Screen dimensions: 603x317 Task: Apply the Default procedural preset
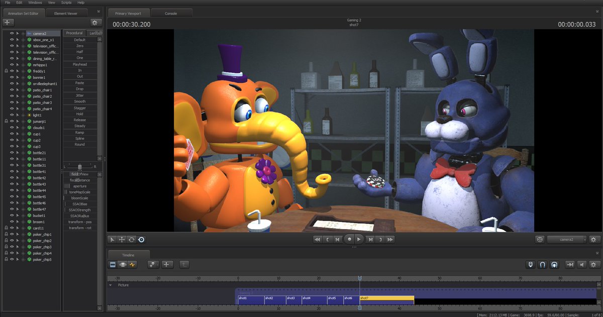coord(79,40)
